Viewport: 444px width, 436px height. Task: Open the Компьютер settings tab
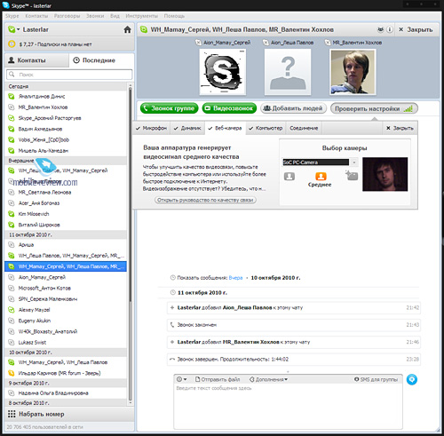(266, 128)
